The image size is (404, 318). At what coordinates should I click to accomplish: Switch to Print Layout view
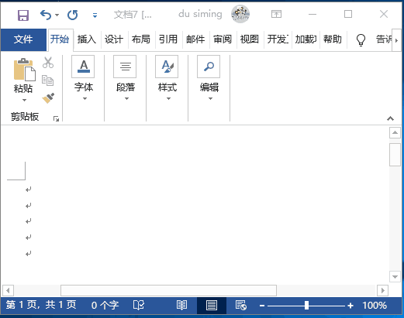pos(212,306)
